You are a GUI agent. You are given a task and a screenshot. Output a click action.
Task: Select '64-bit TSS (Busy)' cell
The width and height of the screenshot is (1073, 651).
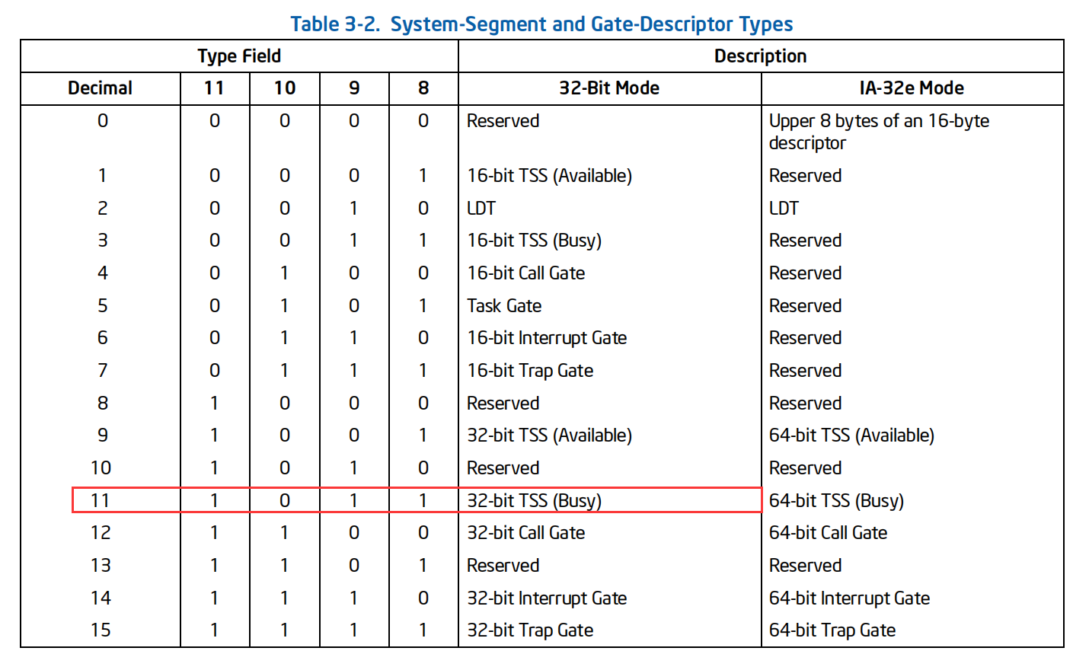[836, 501]
